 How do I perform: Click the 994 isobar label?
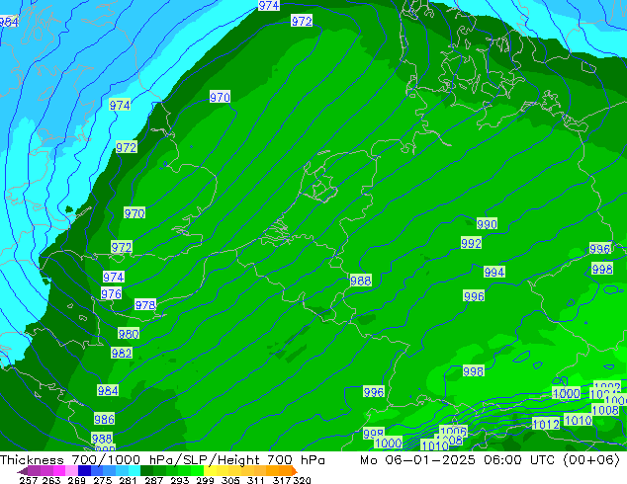tap(494, 272)
